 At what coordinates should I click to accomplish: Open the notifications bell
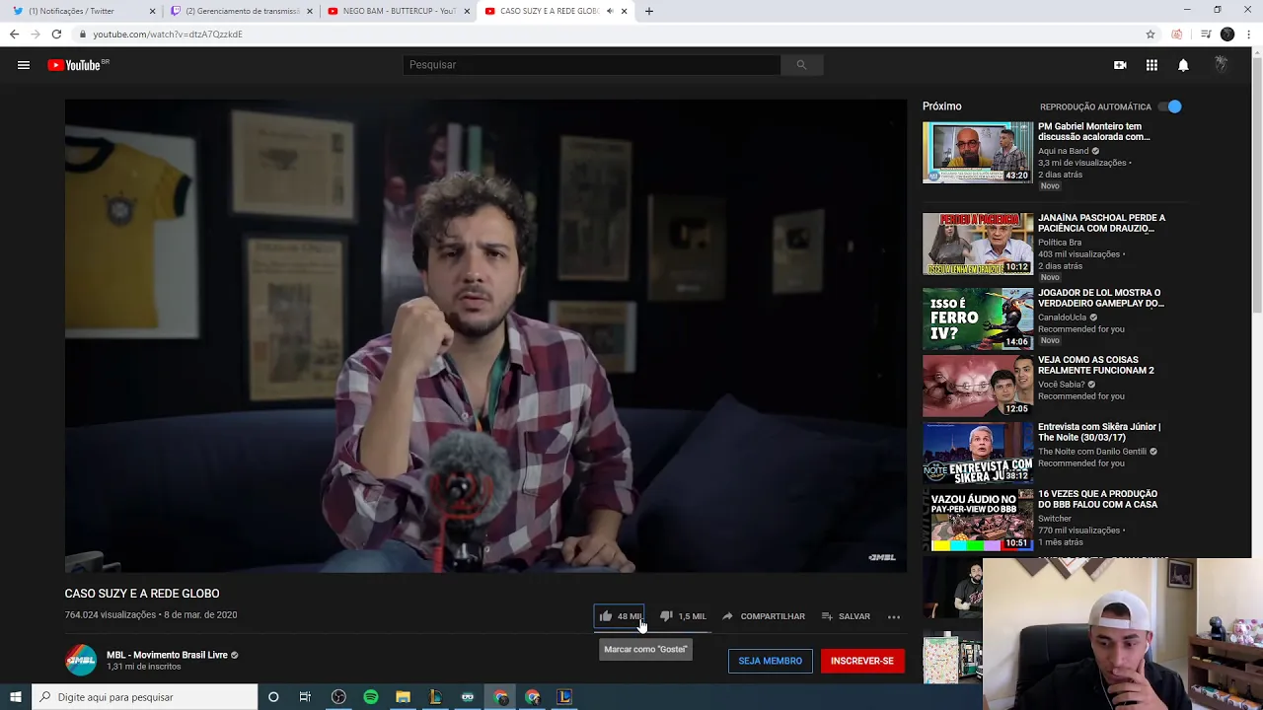click(x=1183, y=65)
